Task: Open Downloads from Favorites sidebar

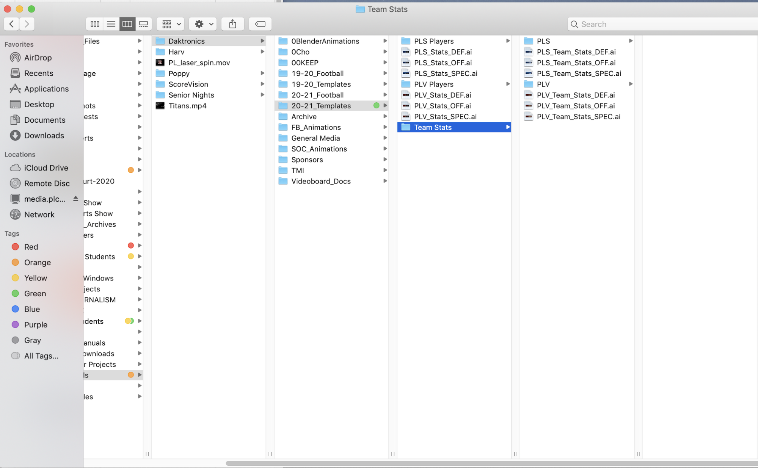Action: click(44, 135)
